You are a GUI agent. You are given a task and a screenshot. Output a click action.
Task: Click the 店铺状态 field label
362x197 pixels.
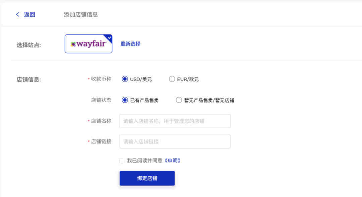101,100
